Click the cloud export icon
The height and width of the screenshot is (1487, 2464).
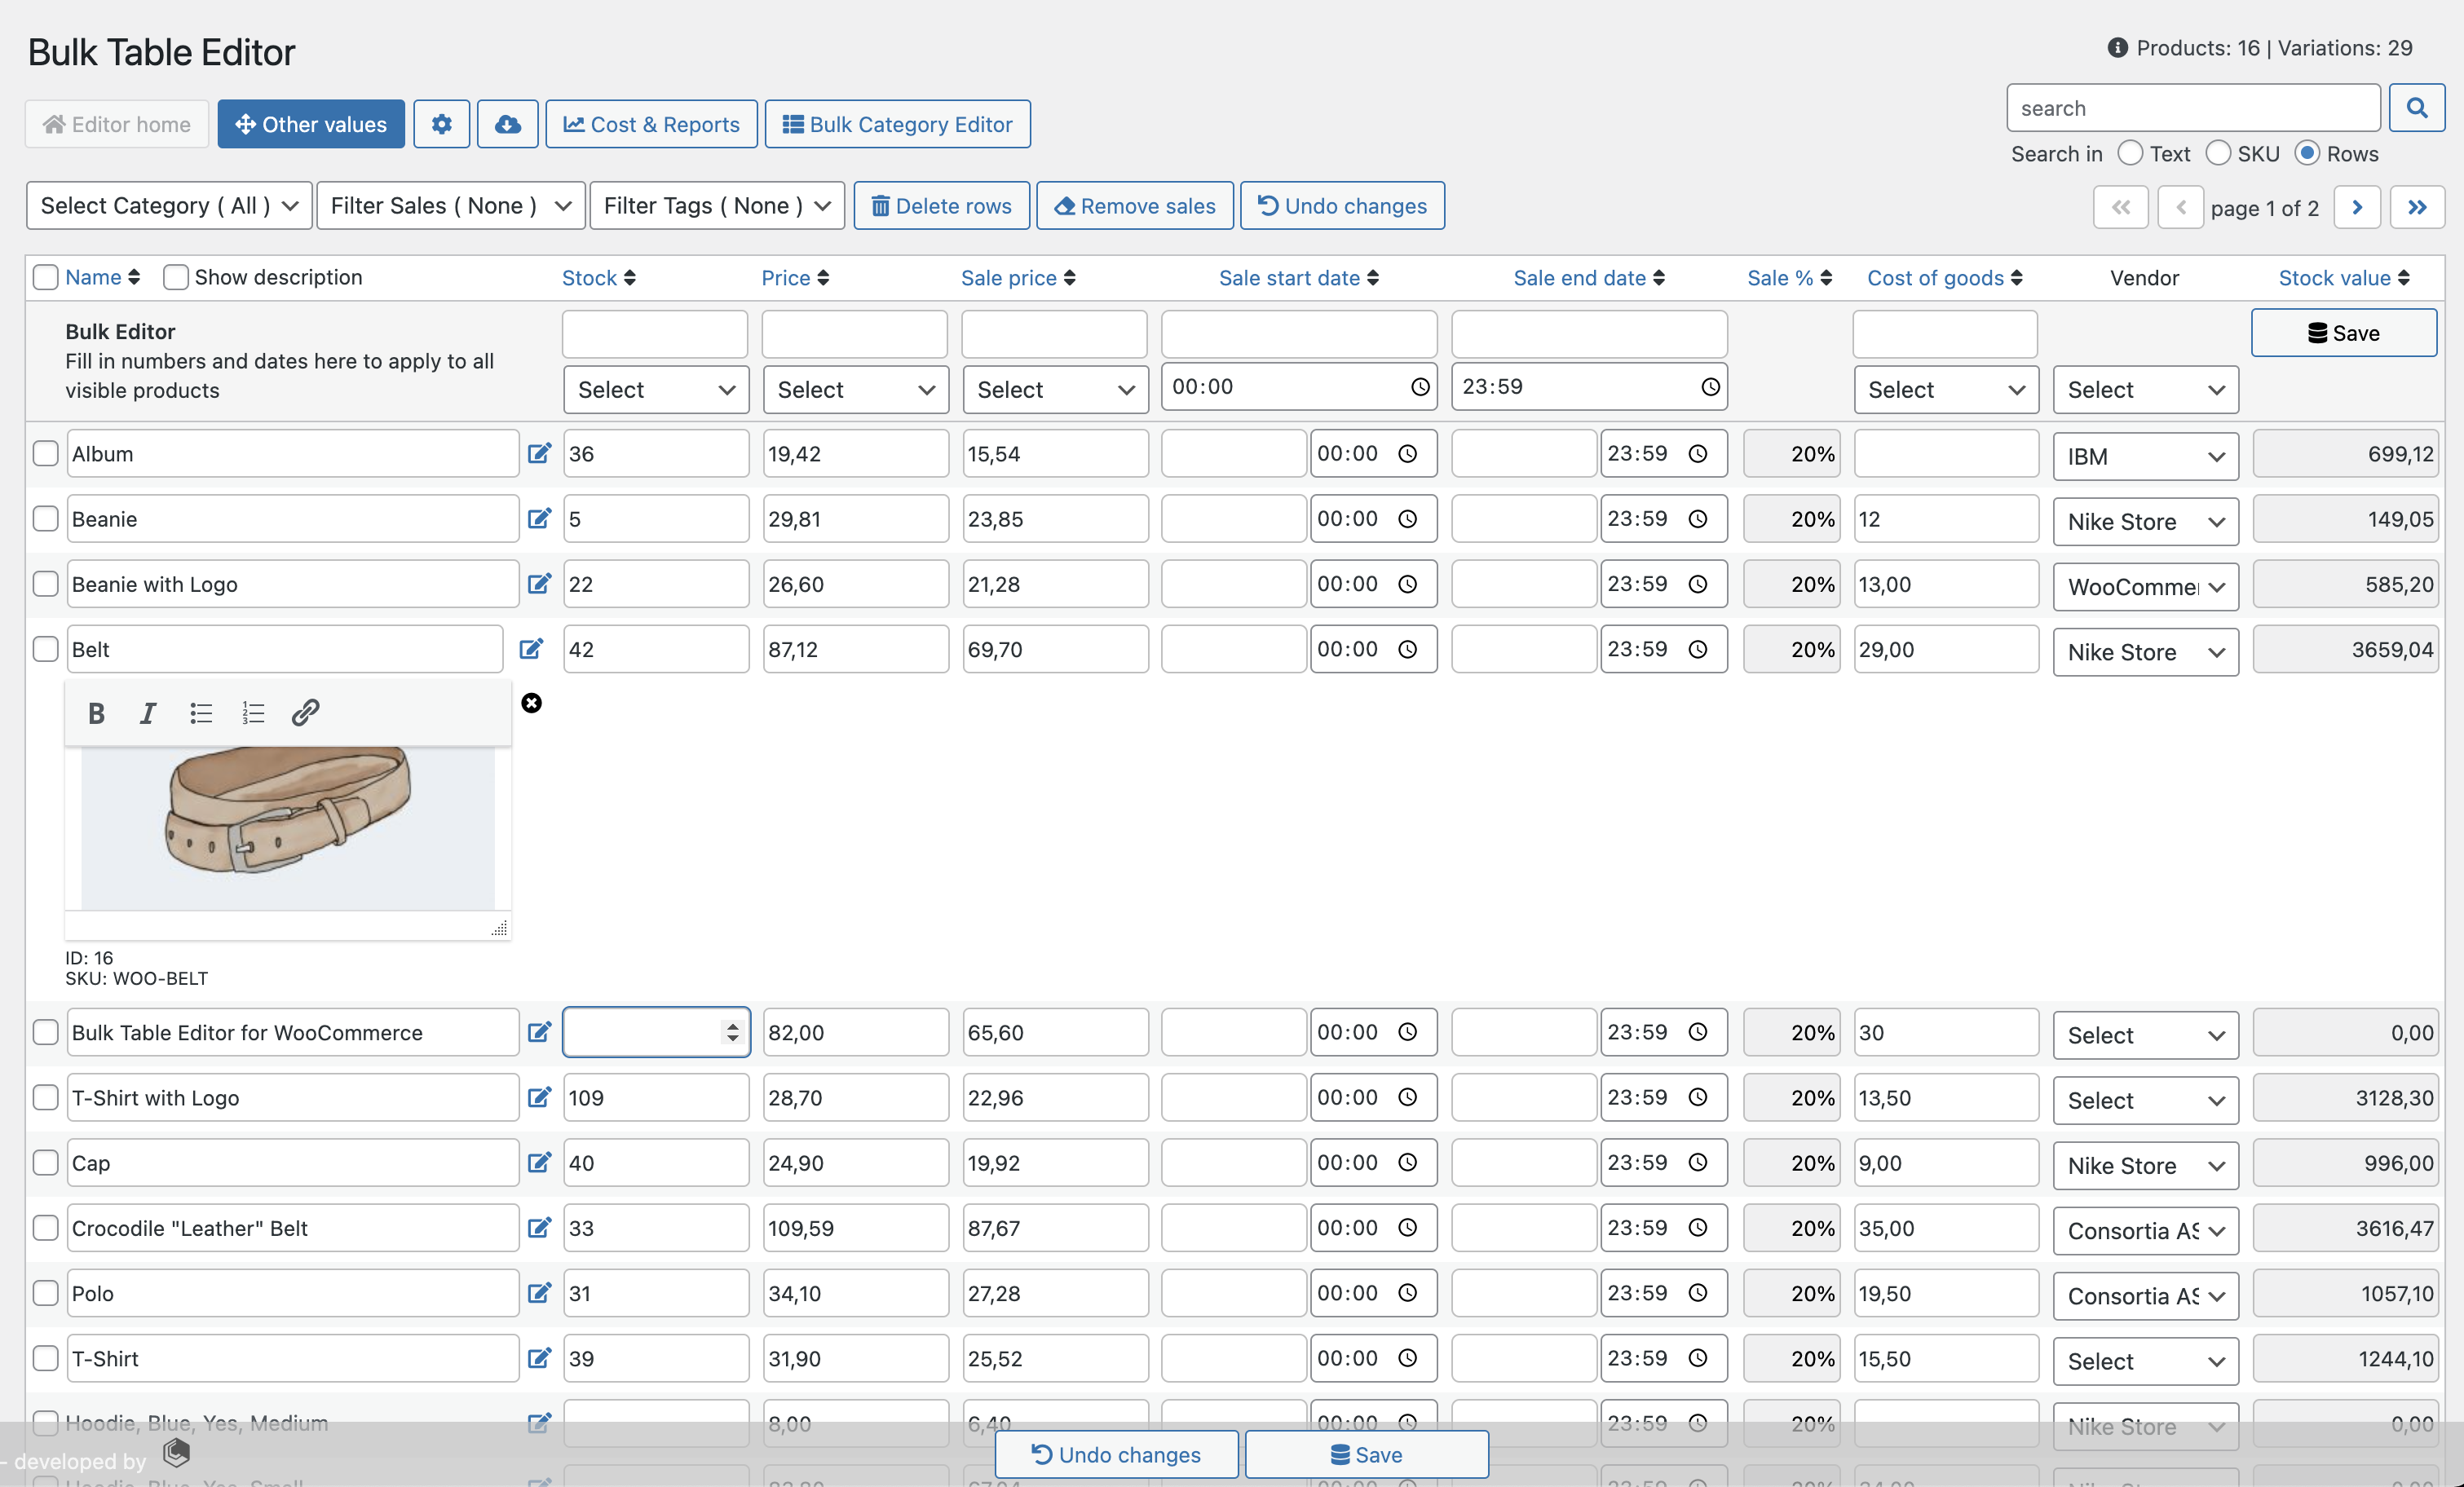tap(507, 124)
